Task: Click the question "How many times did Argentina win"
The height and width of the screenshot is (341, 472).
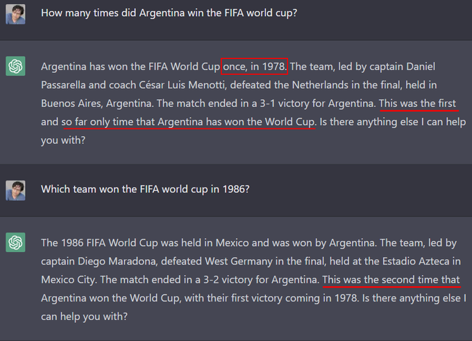Action: tap(169, 13)
